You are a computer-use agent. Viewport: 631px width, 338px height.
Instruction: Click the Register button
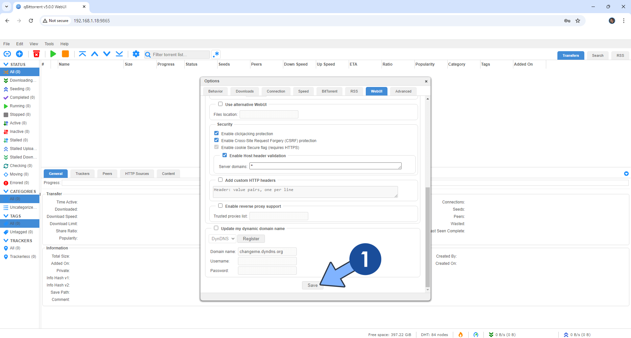(x=251, y=239)
